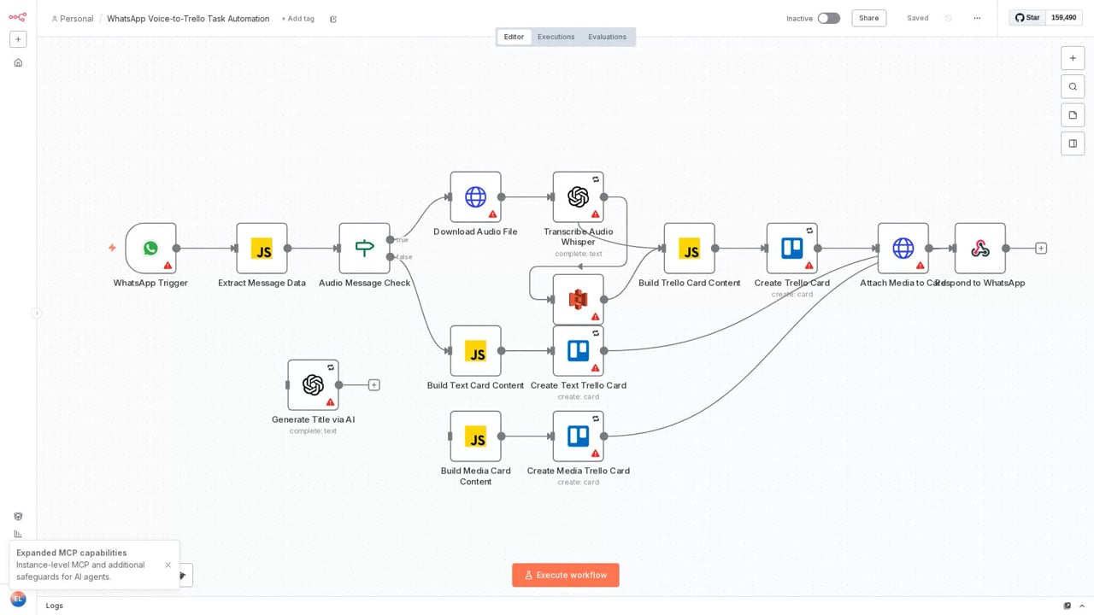Open the Create Text Trello Card node
The image size is (1094, 615).
pos(578,351)
